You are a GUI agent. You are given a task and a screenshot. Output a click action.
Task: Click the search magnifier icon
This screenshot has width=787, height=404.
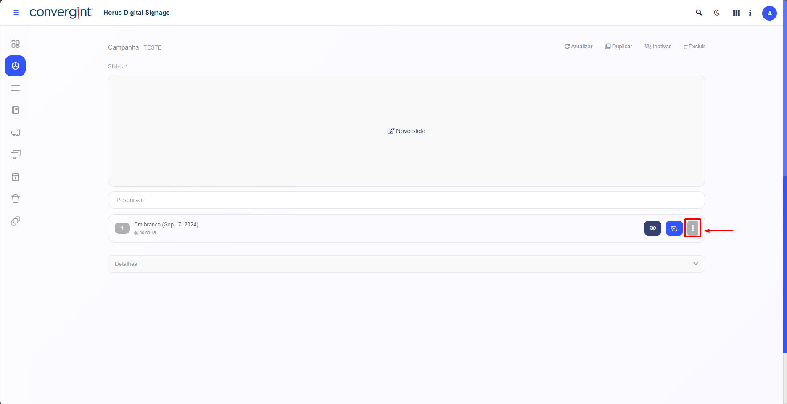tap(699, 13)
